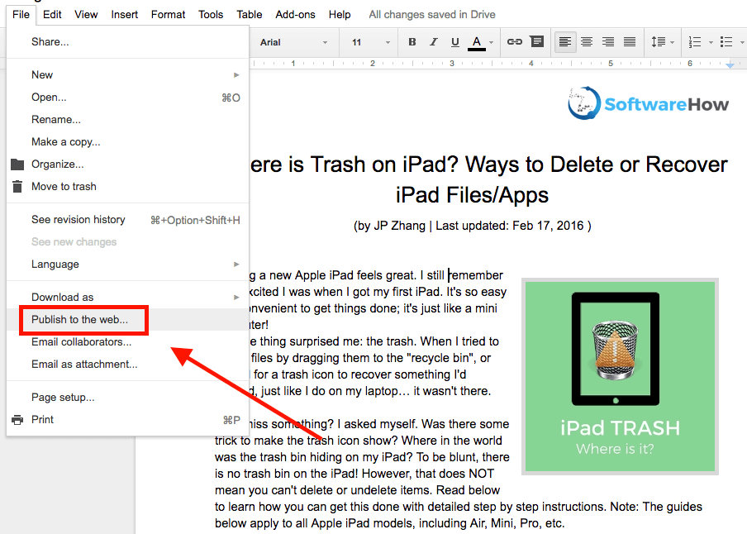
Task: Click the SoftwareHow logo link
Action: (649, 103)
